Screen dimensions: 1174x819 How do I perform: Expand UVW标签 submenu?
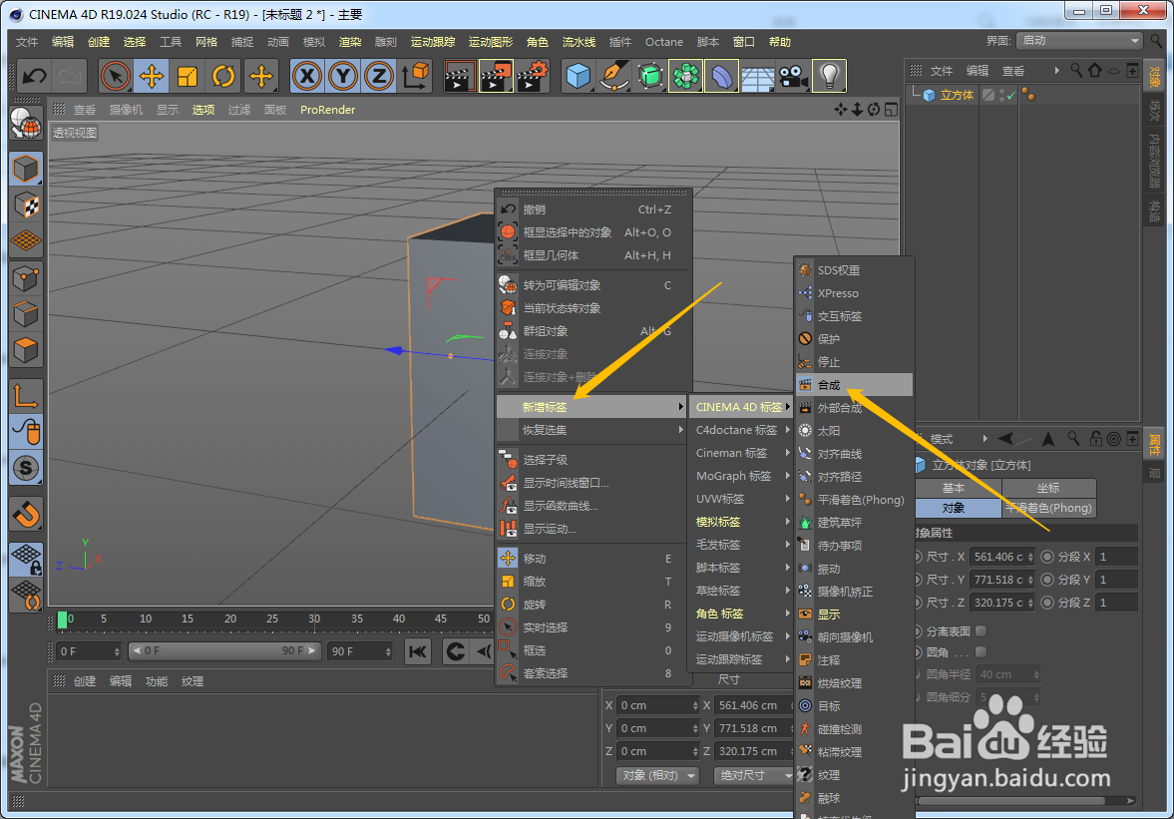click(x=741, y=499)
